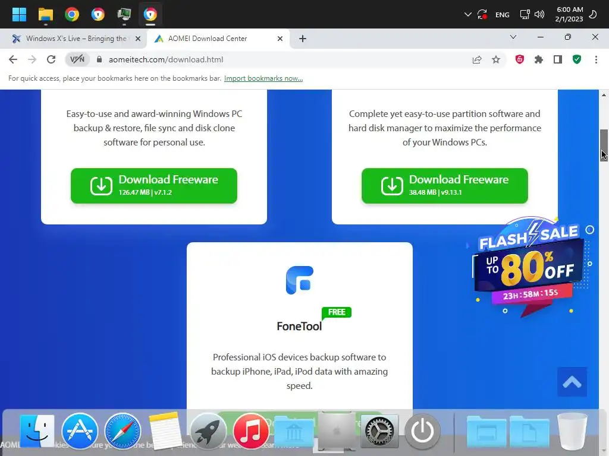Screen dimensions: 609x456
Task: Toggle the VPN button in address bar
Action: tap(77, 59)
